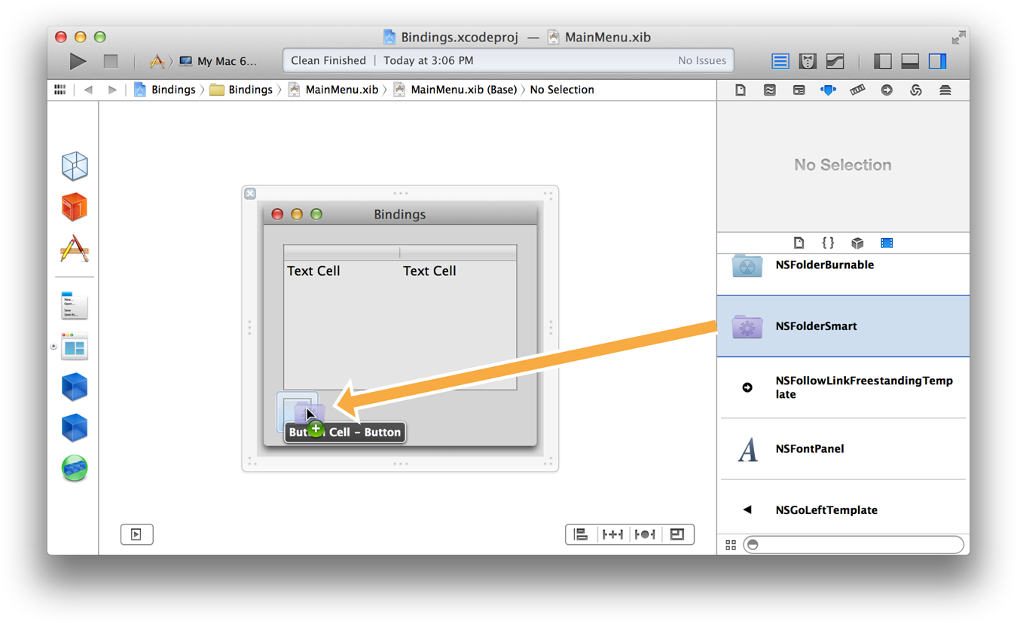The width and height of the screenshot is (1017, 624).
Task: Show the Connections inspector
Action: 887,90
